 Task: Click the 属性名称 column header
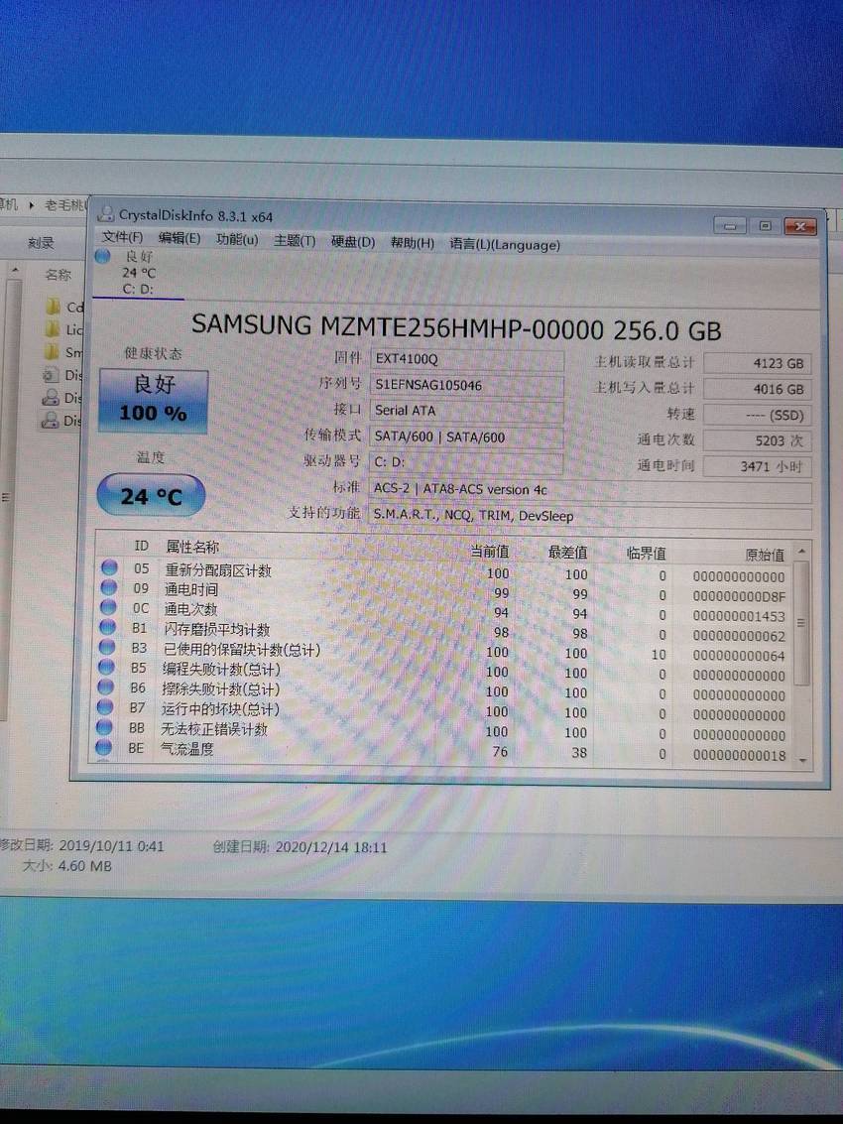[192, 547]
